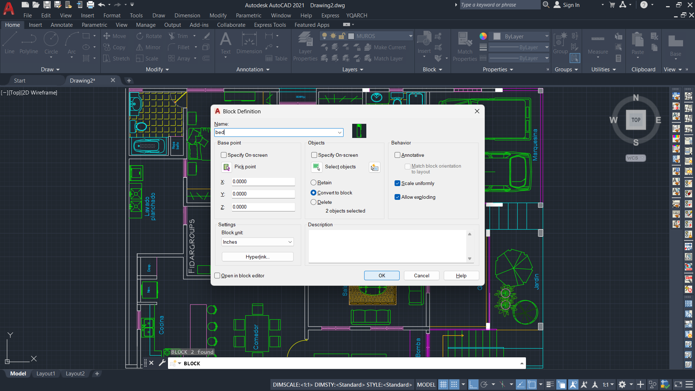Check the Annotative checkbox
Image resolution: width=695 pixels, height=391 pixels.
coord(397,155)
